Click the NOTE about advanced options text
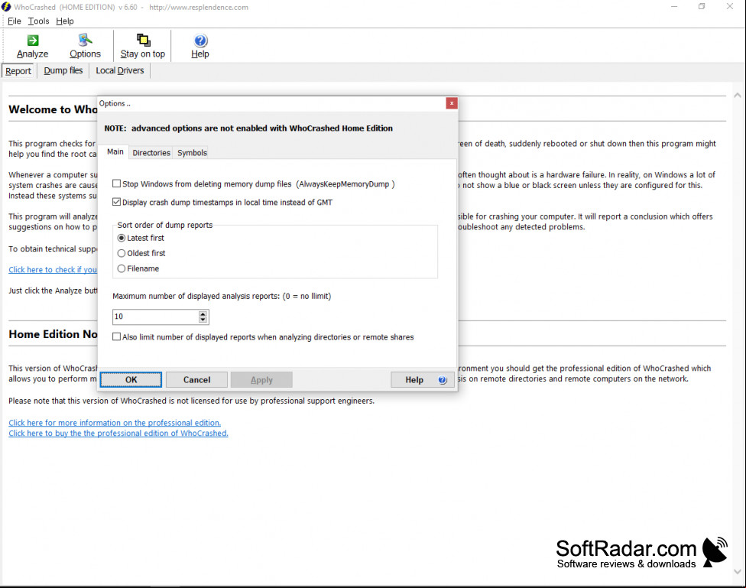The image size is (746, 588). coord(248,128)
